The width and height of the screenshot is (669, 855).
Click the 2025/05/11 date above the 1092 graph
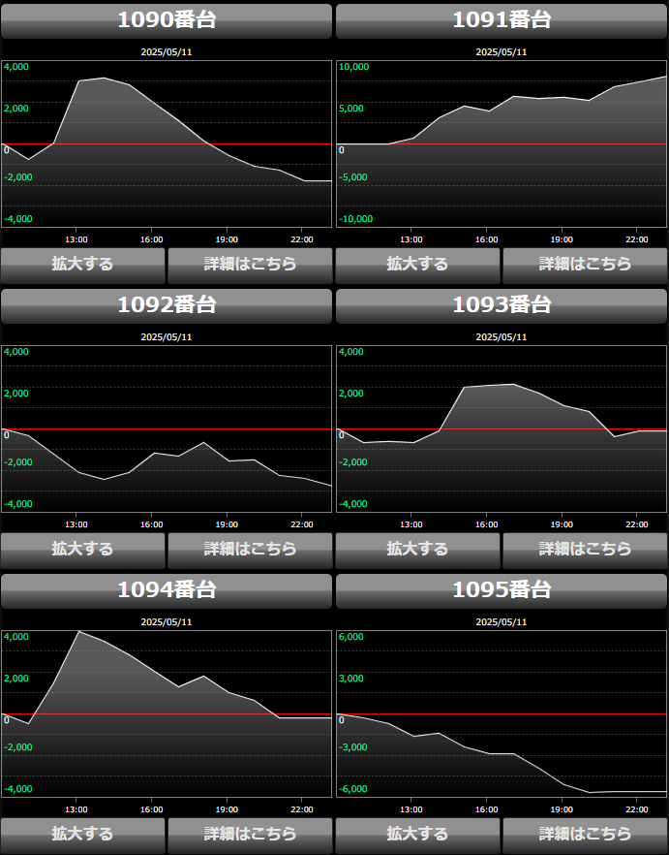(x=167, y=337)
